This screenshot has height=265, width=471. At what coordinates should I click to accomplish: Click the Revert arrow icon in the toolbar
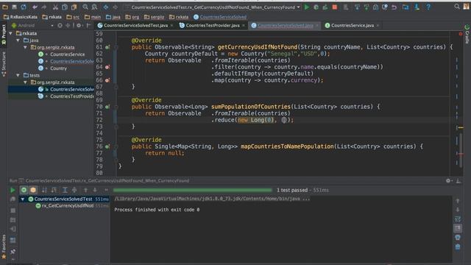[x=394, y=7]
